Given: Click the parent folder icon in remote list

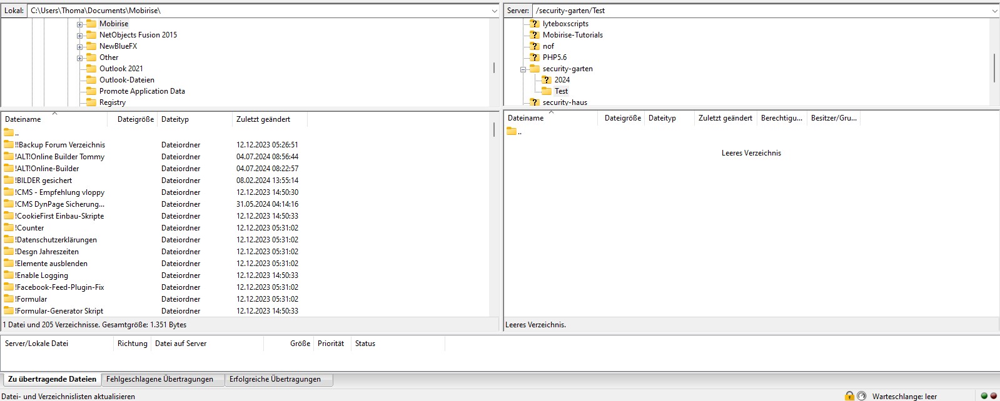Looking at the screenshot, I should click(x=512, y=131).
